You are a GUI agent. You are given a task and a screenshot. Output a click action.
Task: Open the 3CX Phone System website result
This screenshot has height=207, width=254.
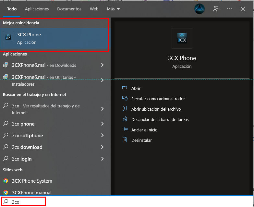coord(55,181)
